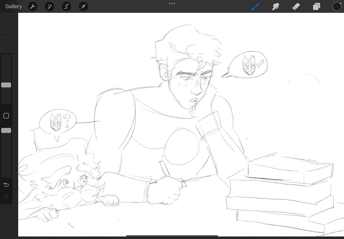Screen dimensions: 344x239
Task: Open the Gallery view
Action: pos(13,6)
